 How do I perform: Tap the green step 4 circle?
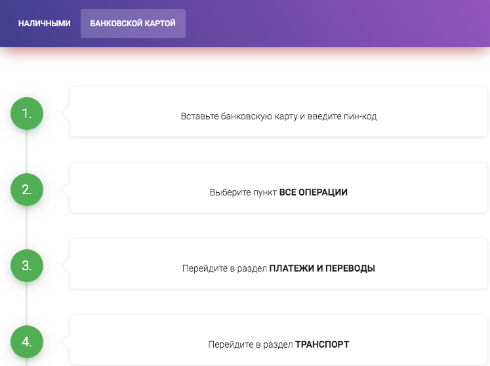click(27, 342)
